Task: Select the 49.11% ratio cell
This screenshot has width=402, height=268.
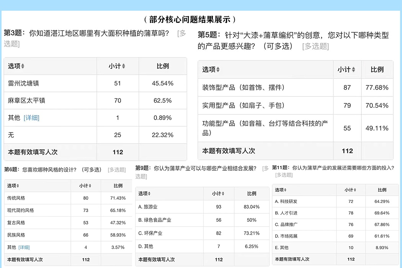Action: [377, 128]
